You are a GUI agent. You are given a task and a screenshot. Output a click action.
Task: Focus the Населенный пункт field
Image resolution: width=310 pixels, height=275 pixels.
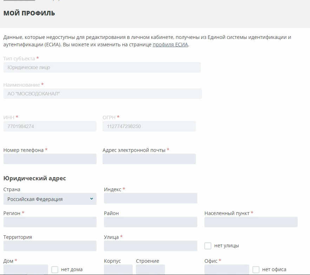tap(251, 222)
